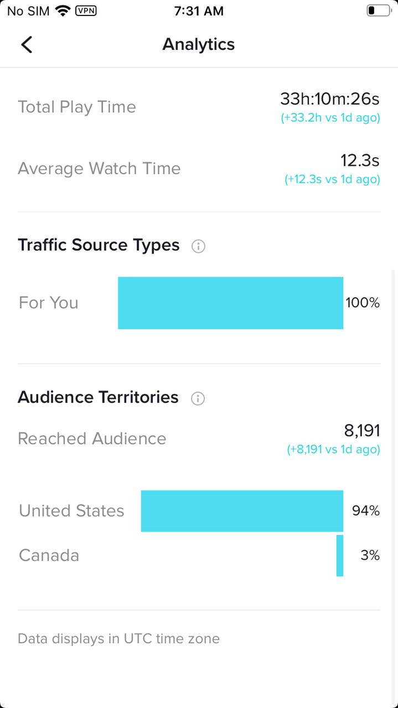
Task: Open Audience Territories info icon
Action: click(x=198, y=398)
